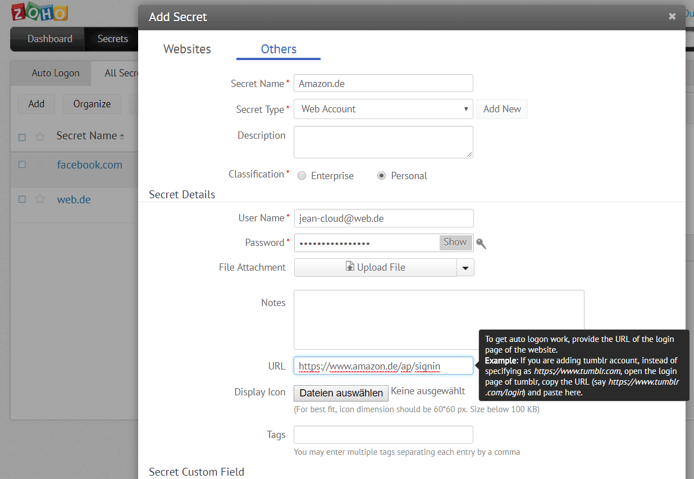Click the URL input field
Image resolution: width=694 pixels, height=479 pixels.
(x=383, y=366)
